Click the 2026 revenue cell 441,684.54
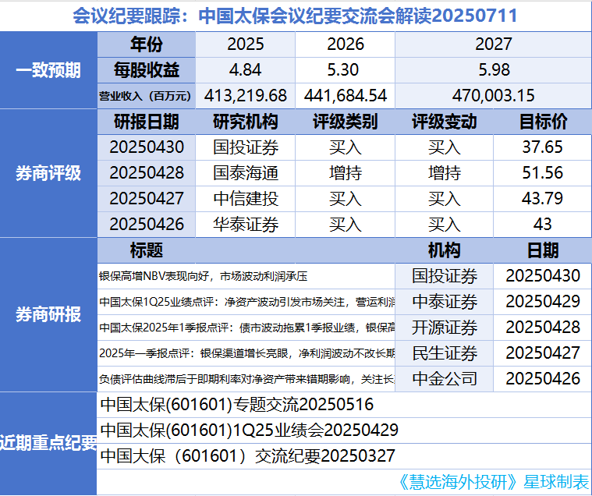This screenshot has width=592, height=496. tap(345, 96)
